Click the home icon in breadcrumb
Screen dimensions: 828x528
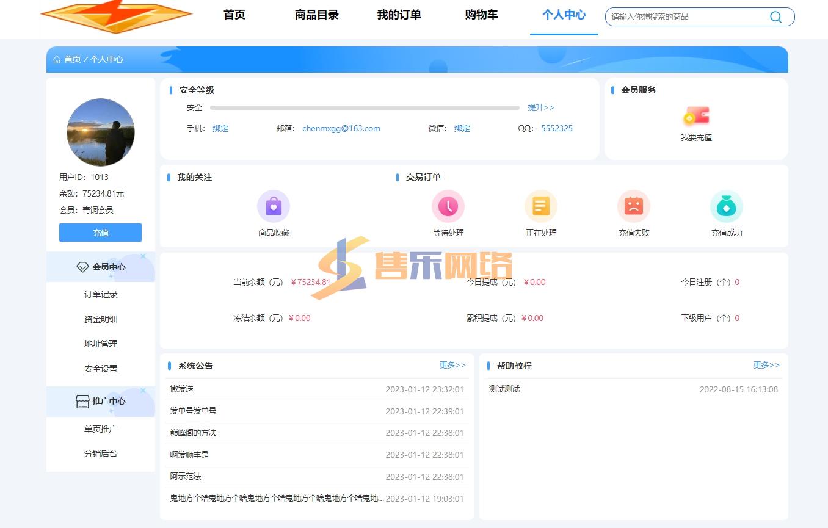(x=57, y=60)
